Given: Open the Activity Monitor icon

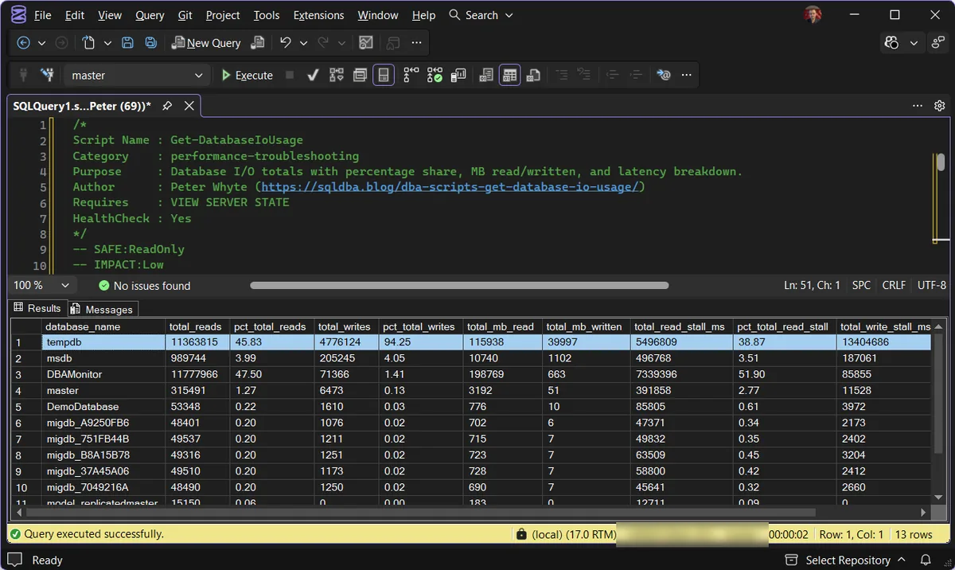Looking at the screenshot, I should point(366,43).
